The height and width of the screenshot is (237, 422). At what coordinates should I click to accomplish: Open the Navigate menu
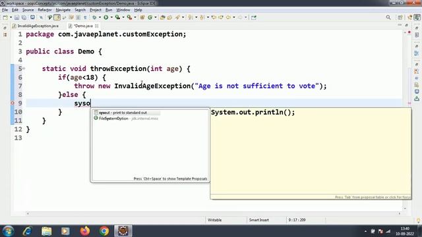tap(63, 10)
